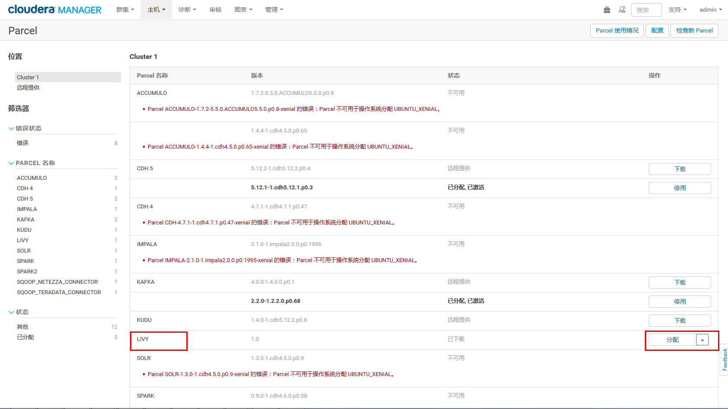
Task: Click 分配 for LIVY parcel
Action: pos(673,340)
